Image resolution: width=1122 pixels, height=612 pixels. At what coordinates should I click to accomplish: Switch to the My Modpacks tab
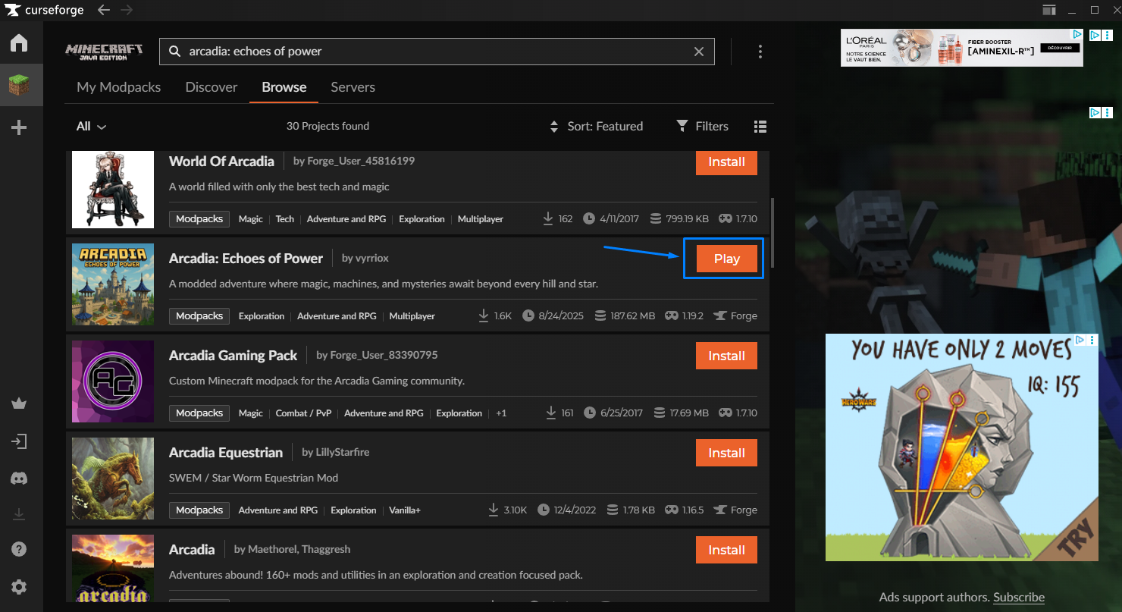(x=118, y=87)
